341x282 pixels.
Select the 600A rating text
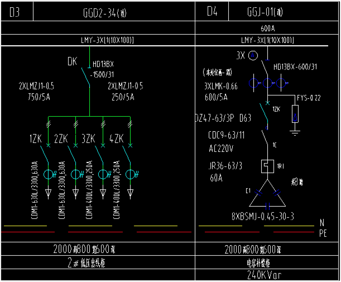pos(268,28)
